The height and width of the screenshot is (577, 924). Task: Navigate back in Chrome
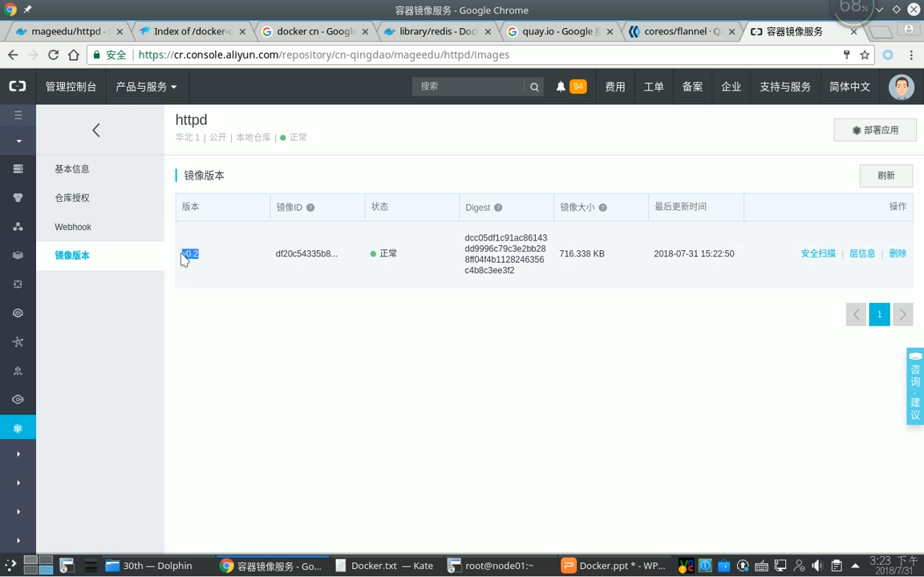(x=13, y=54)
